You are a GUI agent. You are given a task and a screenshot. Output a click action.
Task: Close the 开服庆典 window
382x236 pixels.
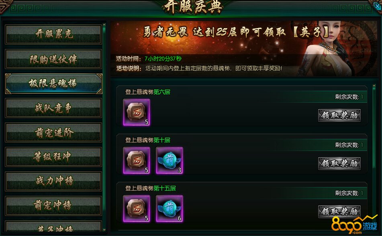click(377, 6)
